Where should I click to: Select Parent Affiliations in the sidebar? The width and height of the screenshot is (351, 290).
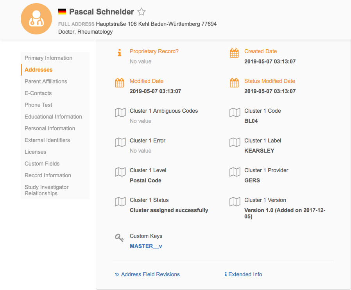46,81
